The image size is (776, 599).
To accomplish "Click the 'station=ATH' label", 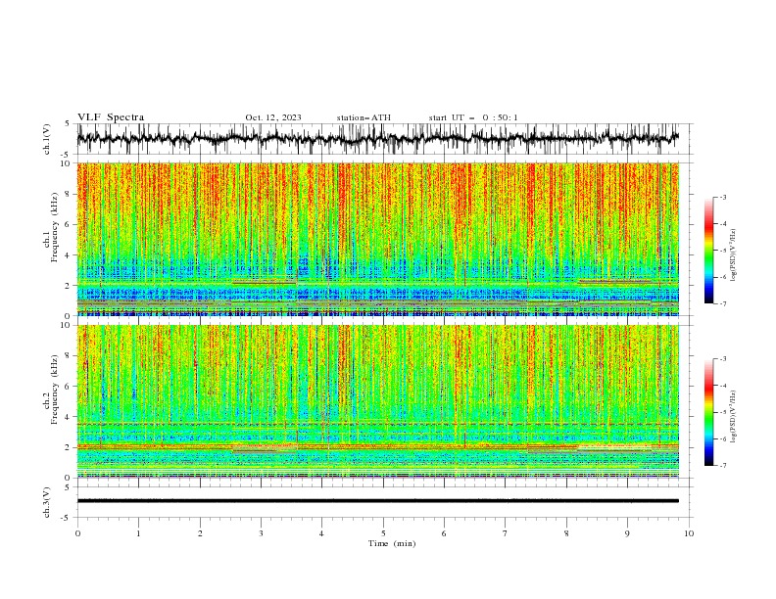I will 364,117.
